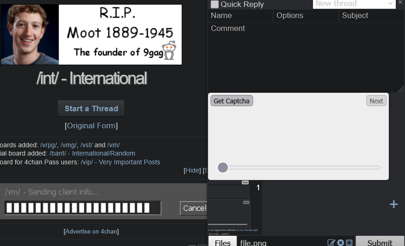Click the /int/ - International board title

[x=92, y=78]
